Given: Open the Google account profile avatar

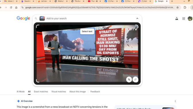Looking at the screenshot, I should (x=190, y=18).
